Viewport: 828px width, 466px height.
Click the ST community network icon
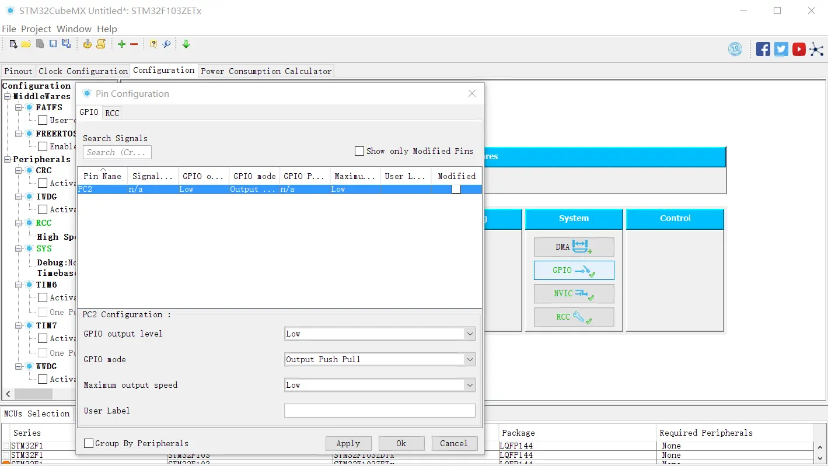(x=816, y=49)
